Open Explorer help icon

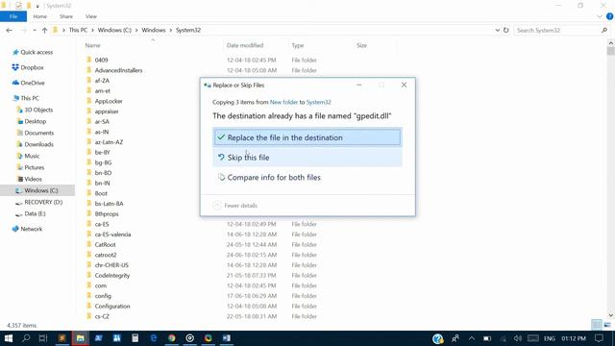click(x=609, y=16)
